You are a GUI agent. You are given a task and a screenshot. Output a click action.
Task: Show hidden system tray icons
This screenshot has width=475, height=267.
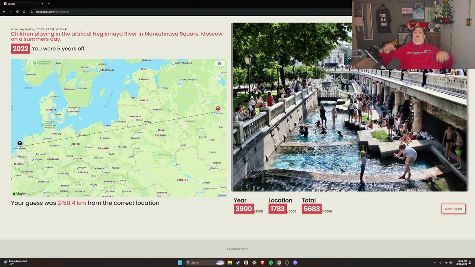click(434, 263)
